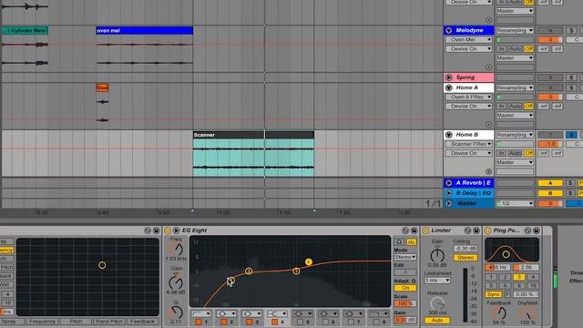Fold the Melodyne track with its triangle

click(x=449, y=30)
